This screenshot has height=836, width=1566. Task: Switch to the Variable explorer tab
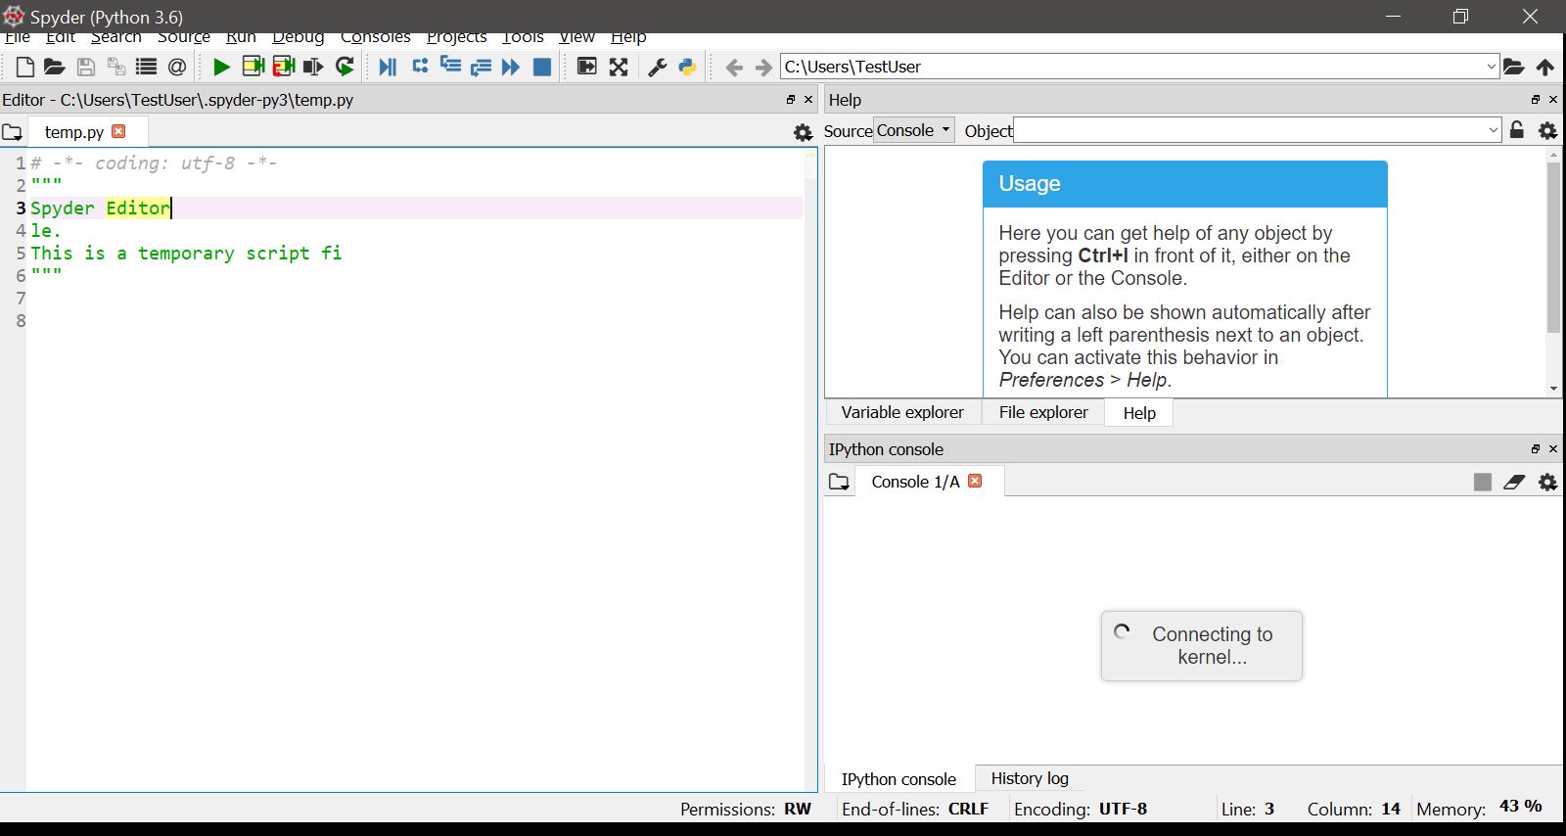902,412
